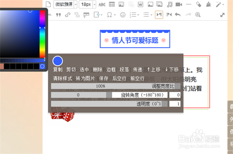This screenshot has width=233, height=154.
Task: Click the blue round color swatch
Action: tap(58, 61)
